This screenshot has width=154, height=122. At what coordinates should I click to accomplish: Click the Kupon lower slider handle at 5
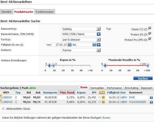point(49,65)
